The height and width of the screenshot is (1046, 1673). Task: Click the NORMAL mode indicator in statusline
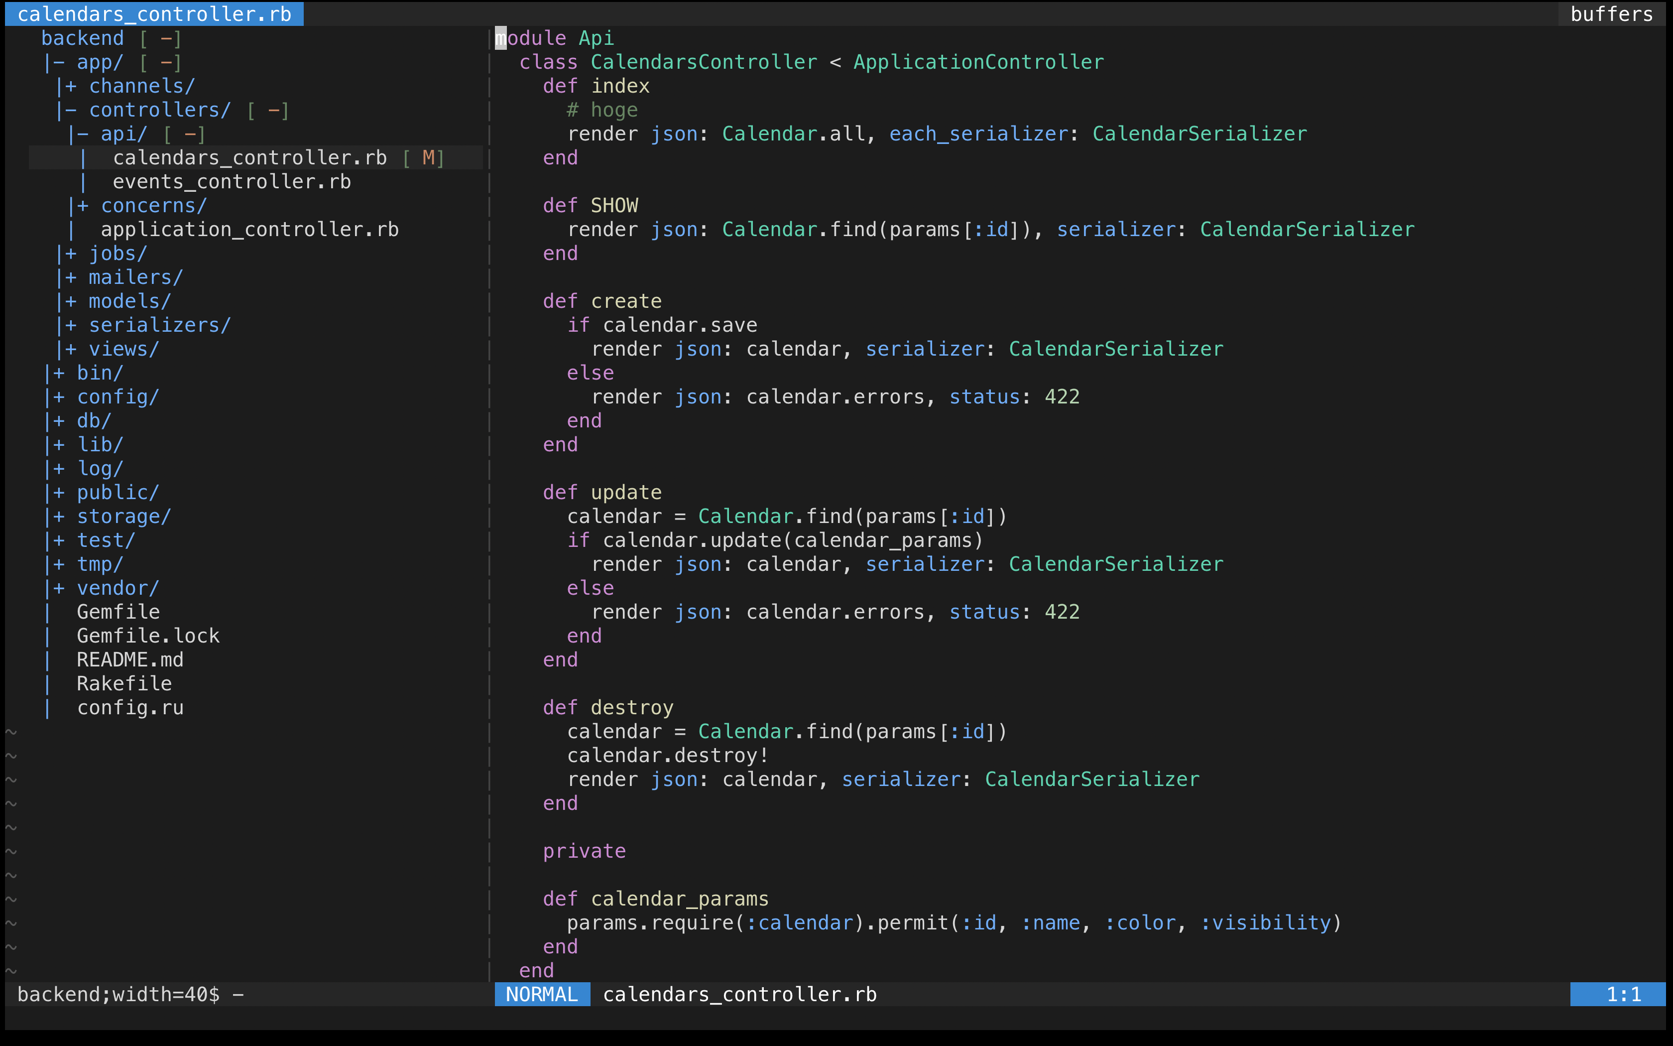click(x=542, y=994)
